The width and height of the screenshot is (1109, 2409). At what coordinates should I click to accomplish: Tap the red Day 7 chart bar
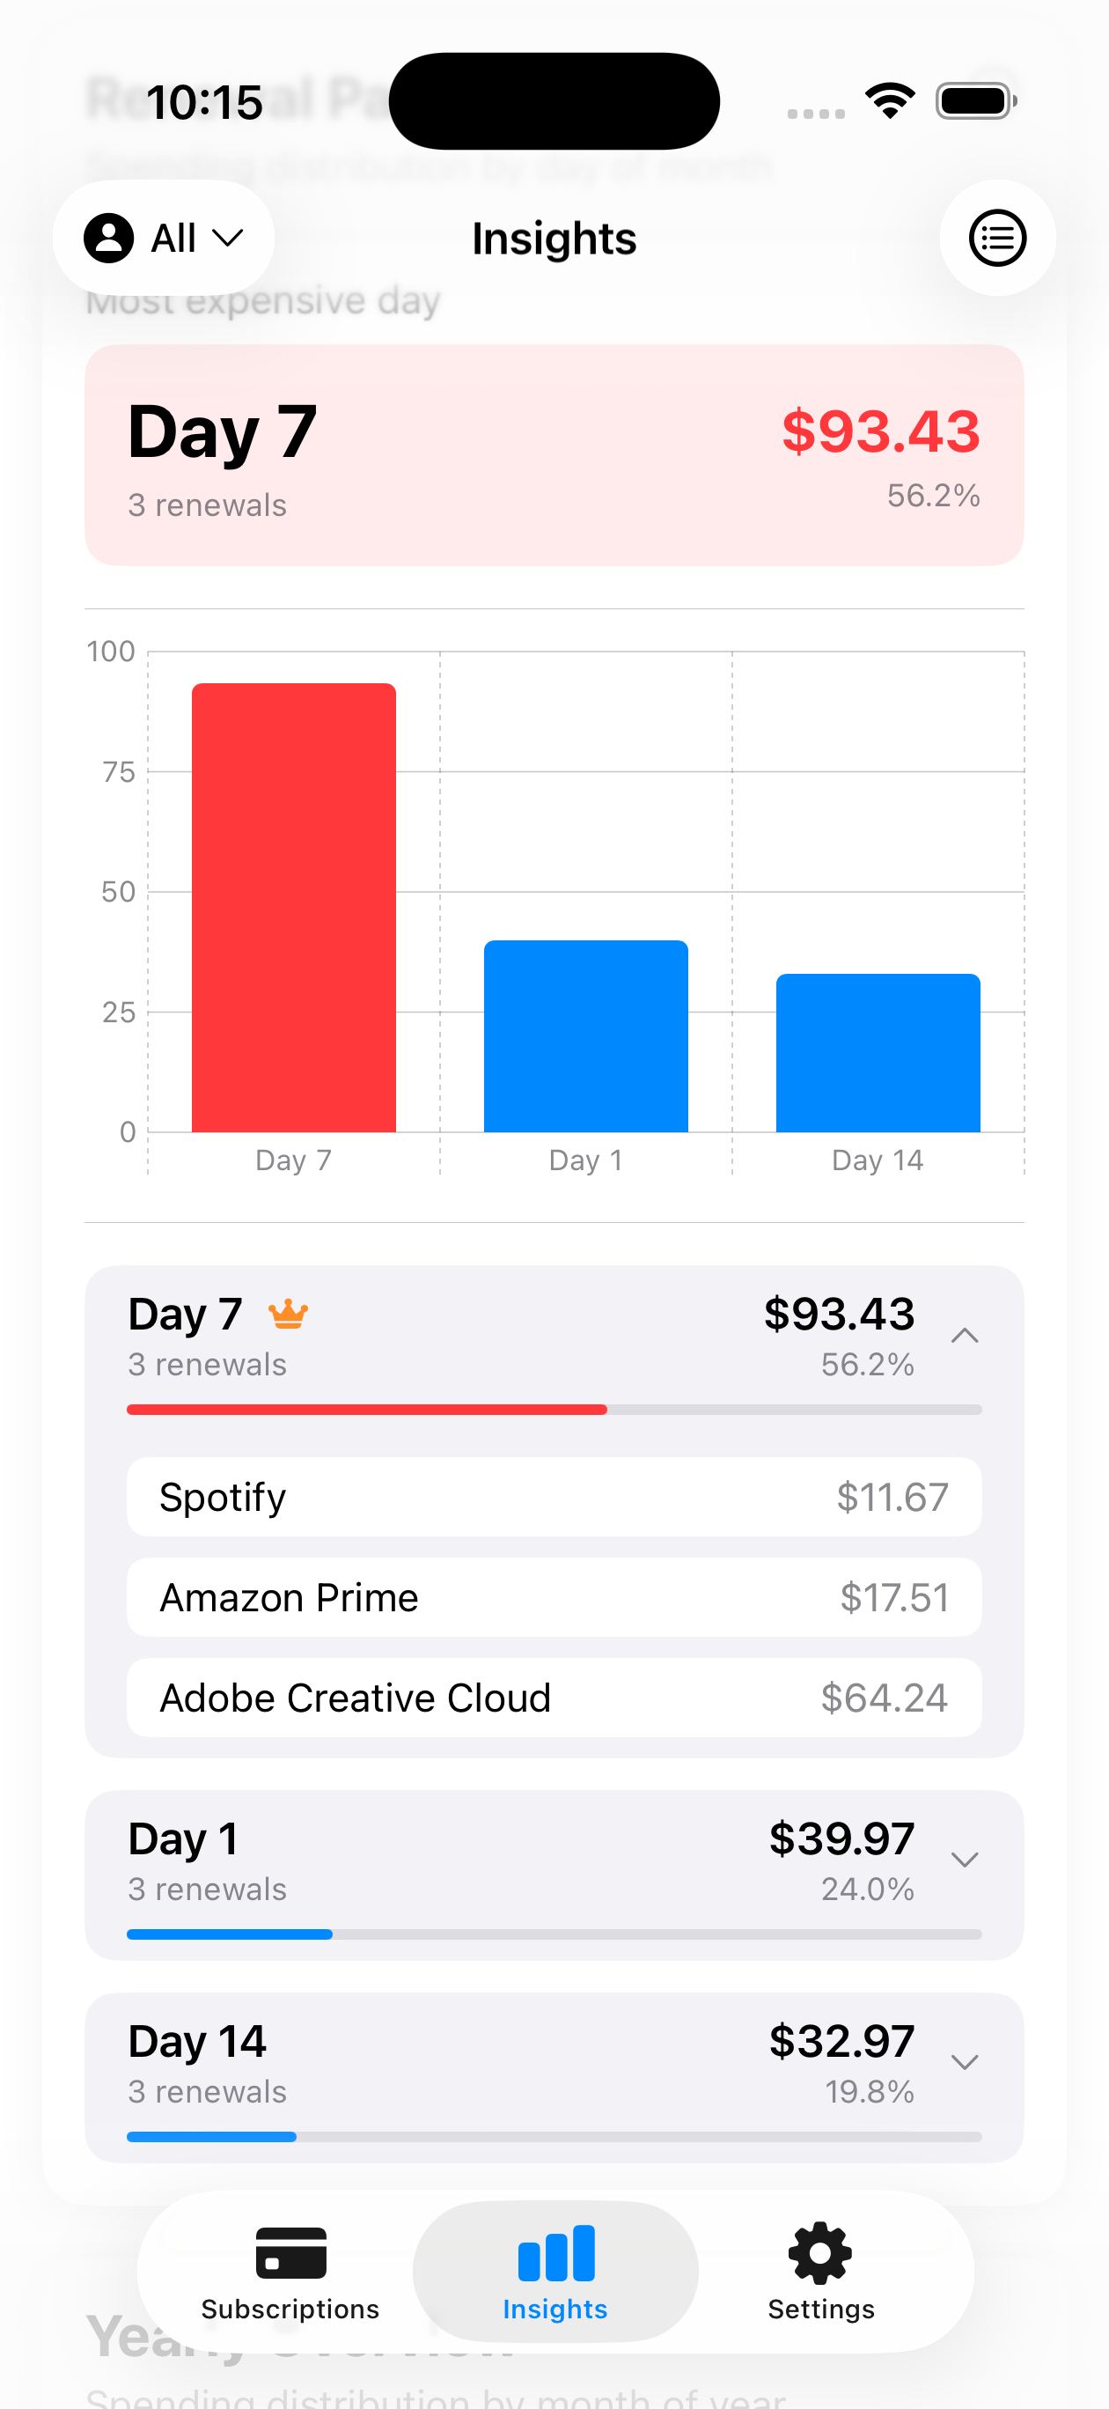(294, 907)
